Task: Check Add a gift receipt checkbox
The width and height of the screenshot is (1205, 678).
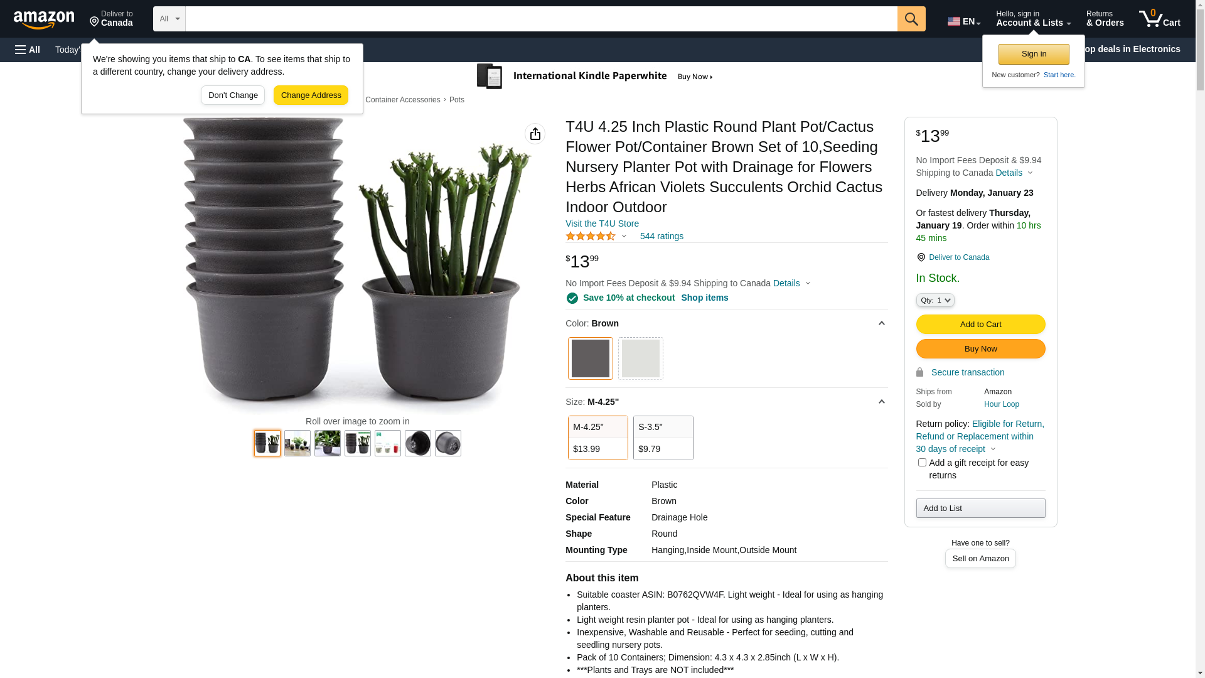Action: [x=922, y=463]
